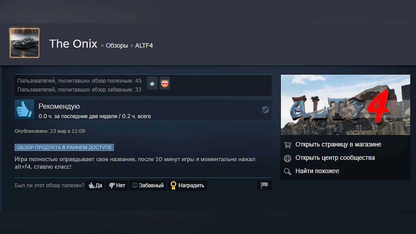The width and height of the screenshot is (416, 234).
Task: Click the Опубликовано: 23 мар в 12:09 date
Action: pyautogui.click(x=50, y=131)
